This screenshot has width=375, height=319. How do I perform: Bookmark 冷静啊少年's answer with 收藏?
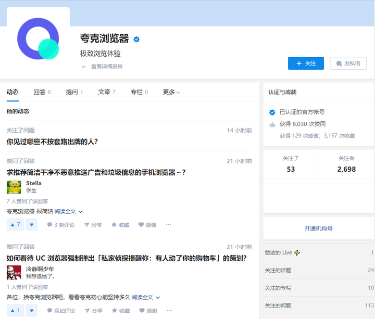121,310
